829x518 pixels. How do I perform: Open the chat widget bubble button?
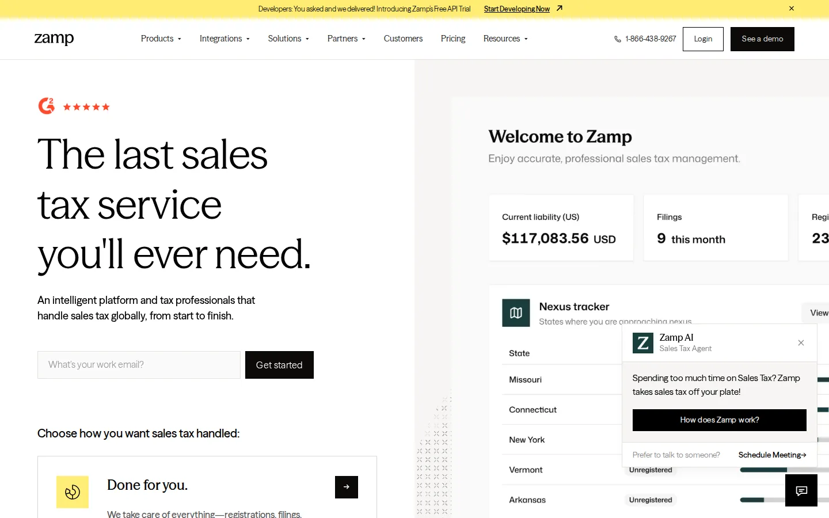[801, 490]
